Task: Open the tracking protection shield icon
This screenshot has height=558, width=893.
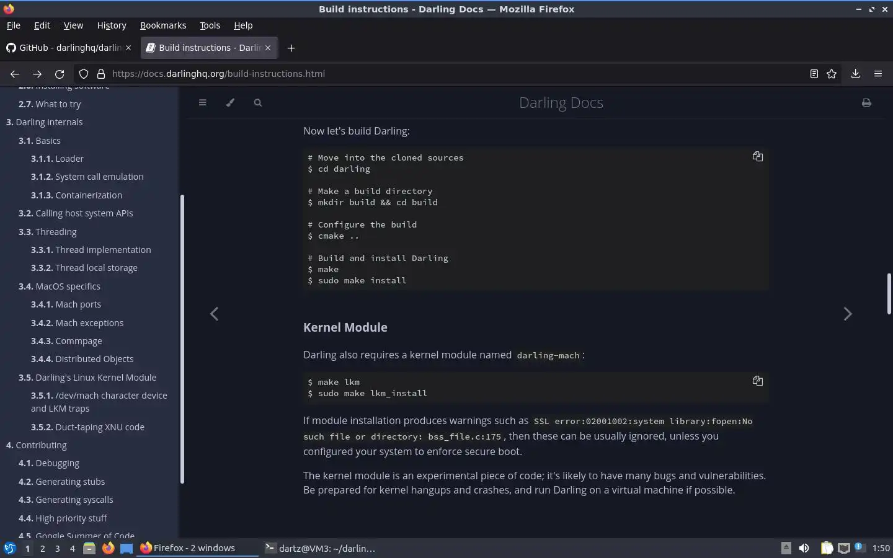Action: click(84, 74)
